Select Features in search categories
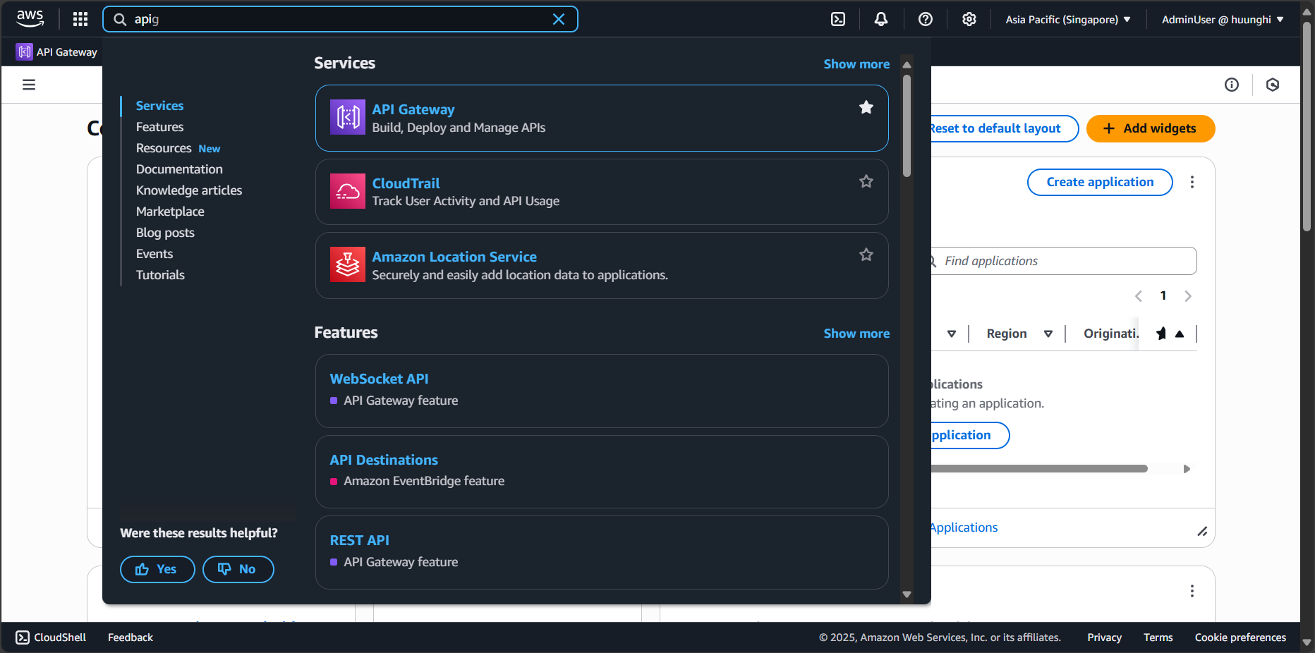The width and height of the screenshot is (1315, 653). [x=159, y=127]
